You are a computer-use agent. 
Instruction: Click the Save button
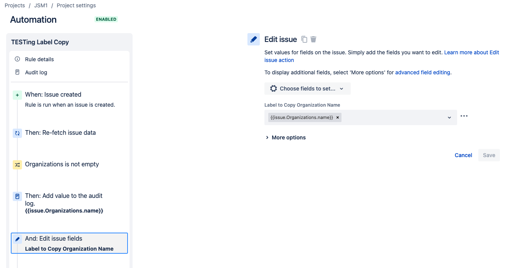tap(489, 155)
